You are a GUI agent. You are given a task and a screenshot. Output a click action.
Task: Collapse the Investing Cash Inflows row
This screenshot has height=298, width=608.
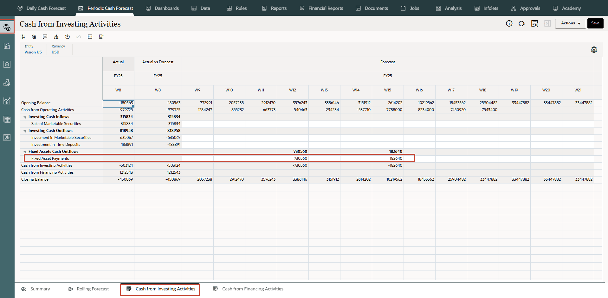click(x=25, y=117)
